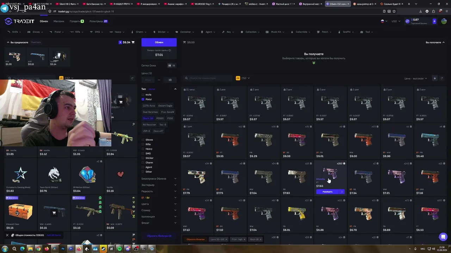Tick the Heavy type checkbox
Image resolution: width=451 pixels, height=253 pixels.
pos(143,149)
